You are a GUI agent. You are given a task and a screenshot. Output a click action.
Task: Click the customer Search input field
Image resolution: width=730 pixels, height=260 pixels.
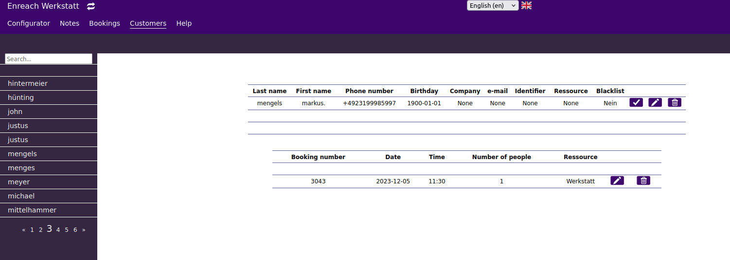(x=48, y=59)
